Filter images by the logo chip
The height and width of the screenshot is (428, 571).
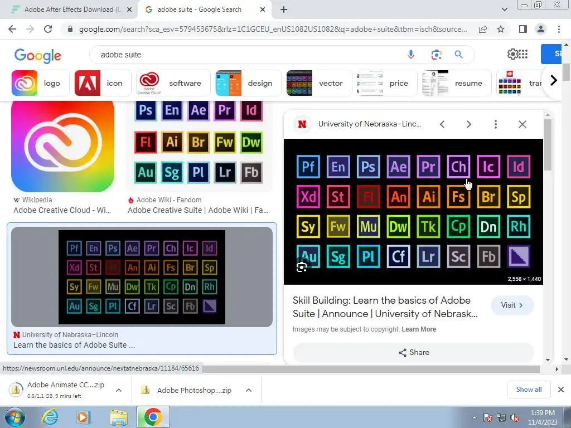40,84
